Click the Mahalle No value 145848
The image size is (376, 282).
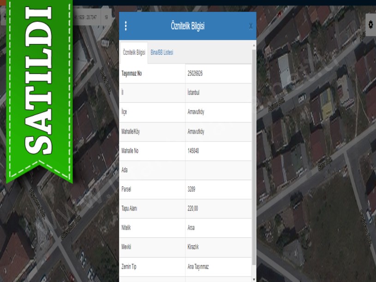click(x=193, y=151)
